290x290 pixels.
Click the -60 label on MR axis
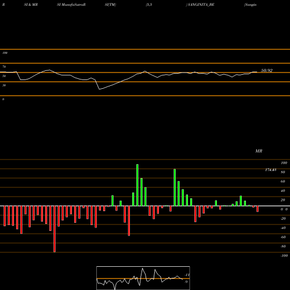[283, 237]
